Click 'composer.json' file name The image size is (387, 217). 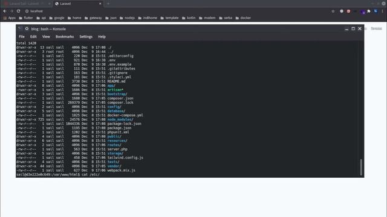120,98
